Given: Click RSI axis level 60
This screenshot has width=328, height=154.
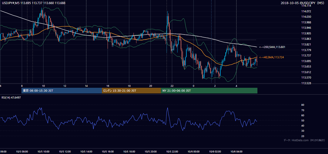Looking at the screenshot, I should pyautogui.click(x=303, y=115).
